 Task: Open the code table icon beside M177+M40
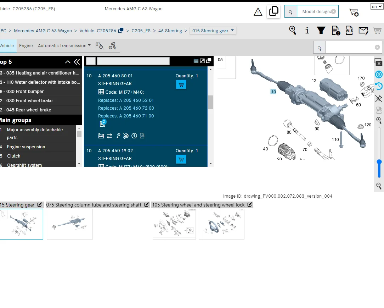click(101, 92)
